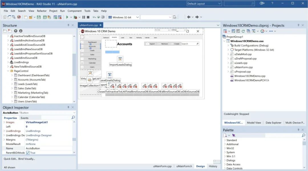Open the Refactor menu

point(42,11)
